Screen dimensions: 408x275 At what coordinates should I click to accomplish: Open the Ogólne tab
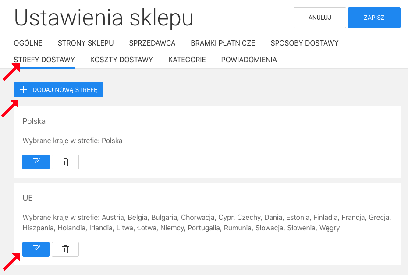(28, 43)
